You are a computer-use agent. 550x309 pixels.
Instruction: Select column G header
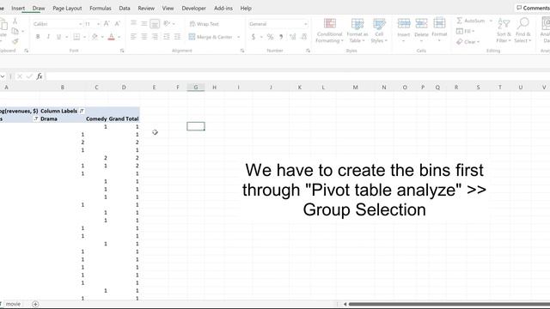[196, 88]
